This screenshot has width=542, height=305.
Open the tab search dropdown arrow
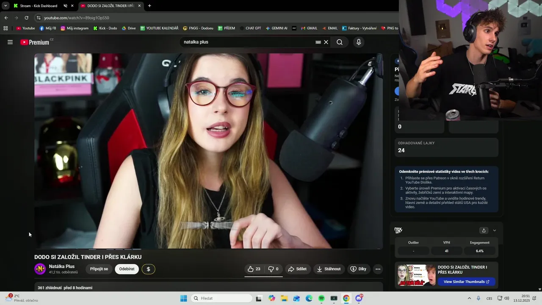point(6,6)
